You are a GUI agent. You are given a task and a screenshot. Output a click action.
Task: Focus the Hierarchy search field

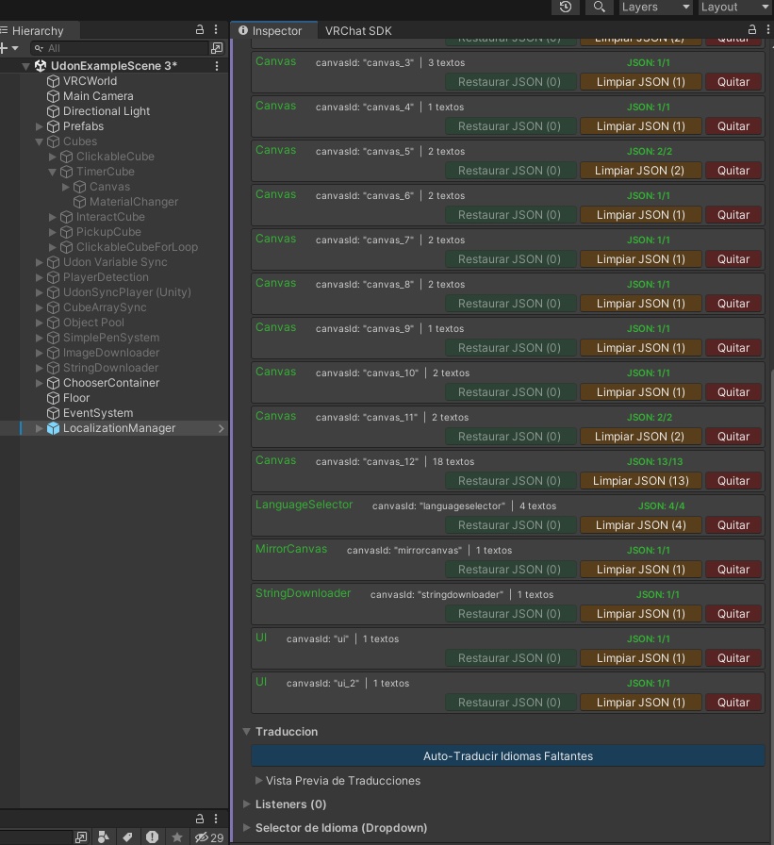pos(119,48)
